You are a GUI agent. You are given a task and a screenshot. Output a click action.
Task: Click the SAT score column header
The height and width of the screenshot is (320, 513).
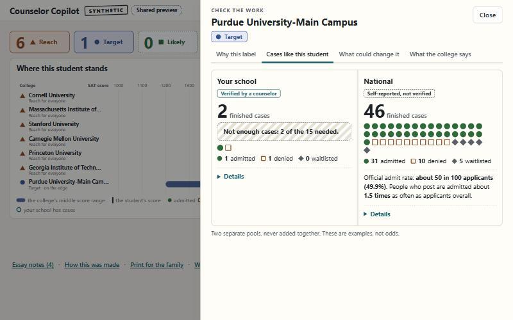click(98, 86)
